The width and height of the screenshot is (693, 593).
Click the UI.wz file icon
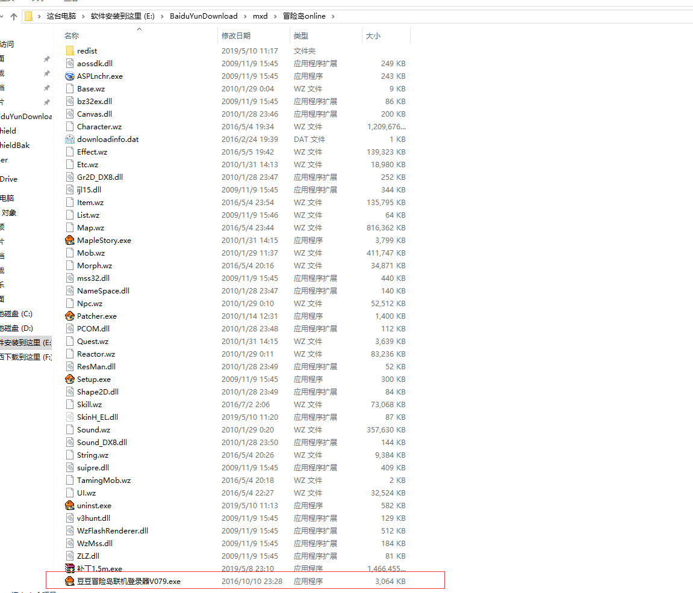[69, 493]
